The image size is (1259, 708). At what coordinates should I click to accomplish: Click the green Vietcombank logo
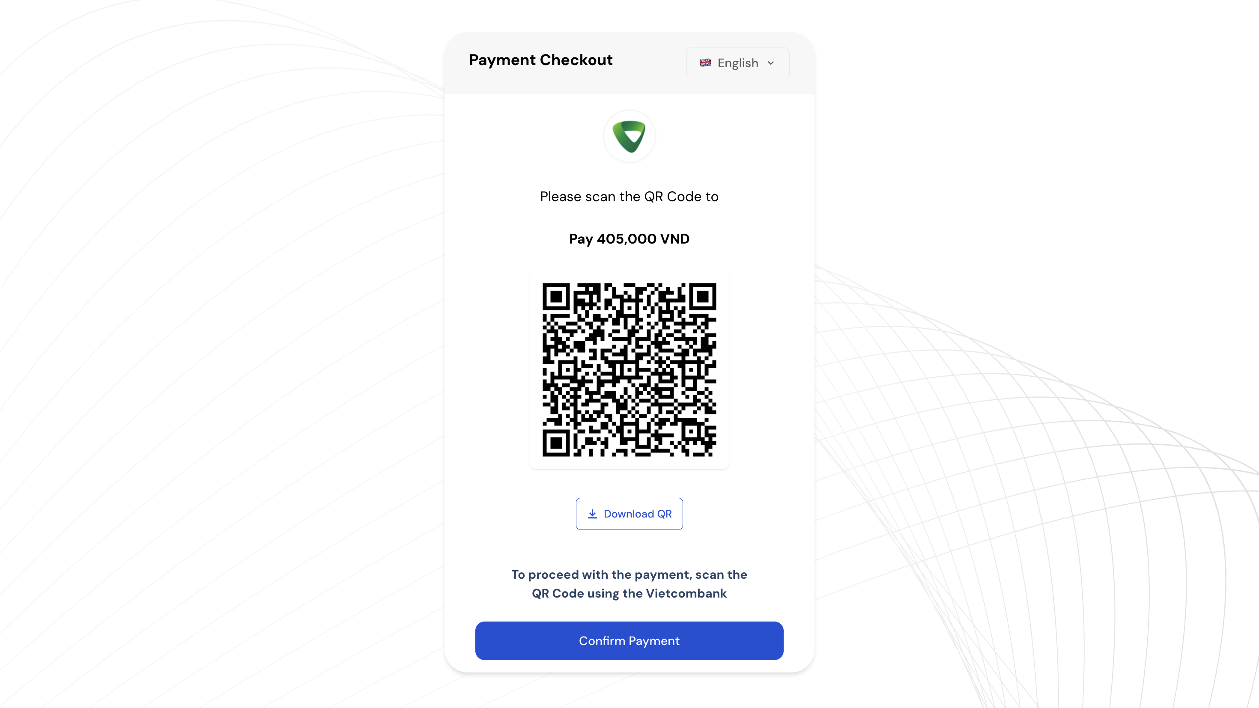point(629,136)
